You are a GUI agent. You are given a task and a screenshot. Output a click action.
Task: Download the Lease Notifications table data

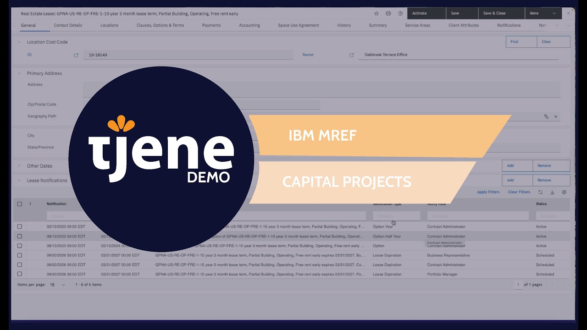point(552,192)
